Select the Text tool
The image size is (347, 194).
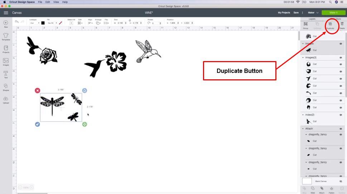click(6, 73)
